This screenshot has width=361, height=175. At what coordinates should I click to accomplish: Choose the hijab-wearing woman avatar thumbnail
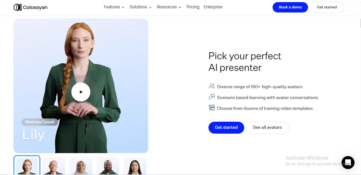81,166
